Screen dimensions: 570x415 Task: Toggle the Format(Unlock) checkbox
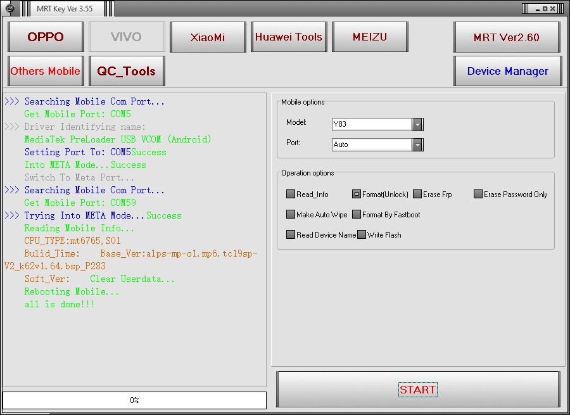coord(356,194)
